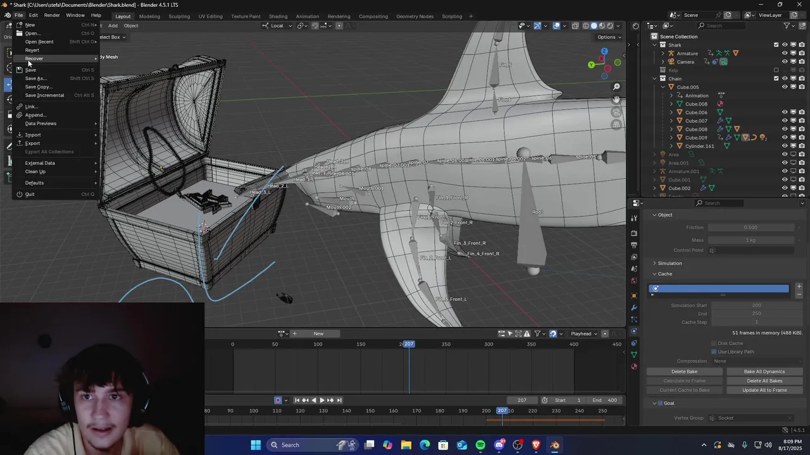Collapse the Shark collection
The width and height of the screenshot is (810, 455).
[654, 45]
